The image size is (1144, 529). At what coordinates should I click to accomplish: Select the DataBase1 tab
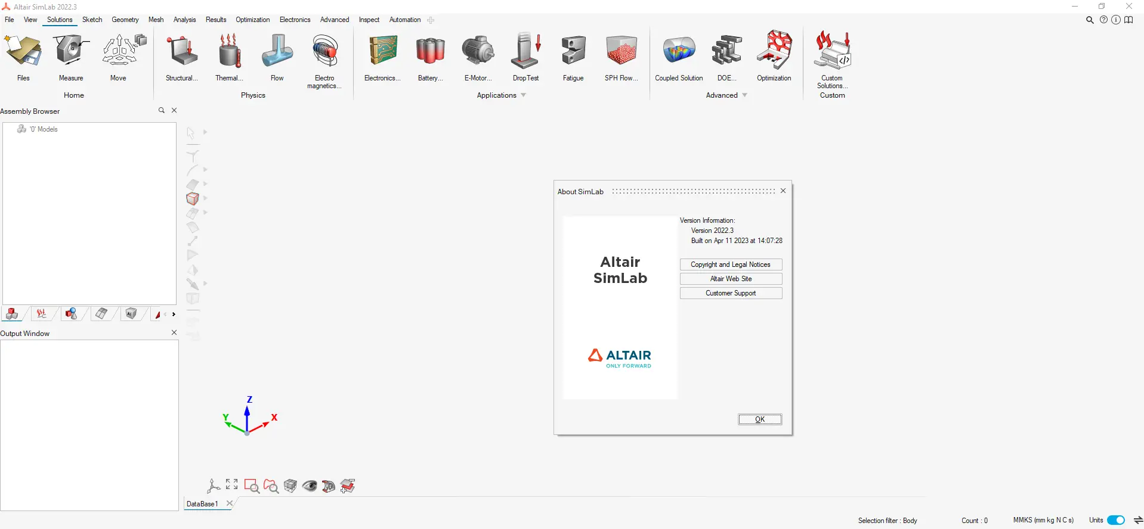pyautogui.click(x=202, y=504)
